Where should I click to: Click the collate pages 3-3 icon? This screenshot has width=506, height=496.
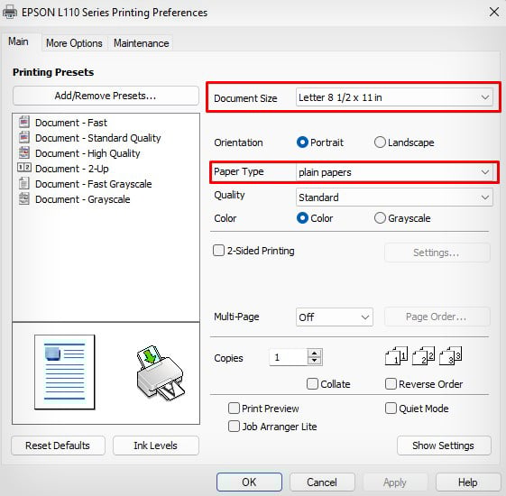pos(450,355)
